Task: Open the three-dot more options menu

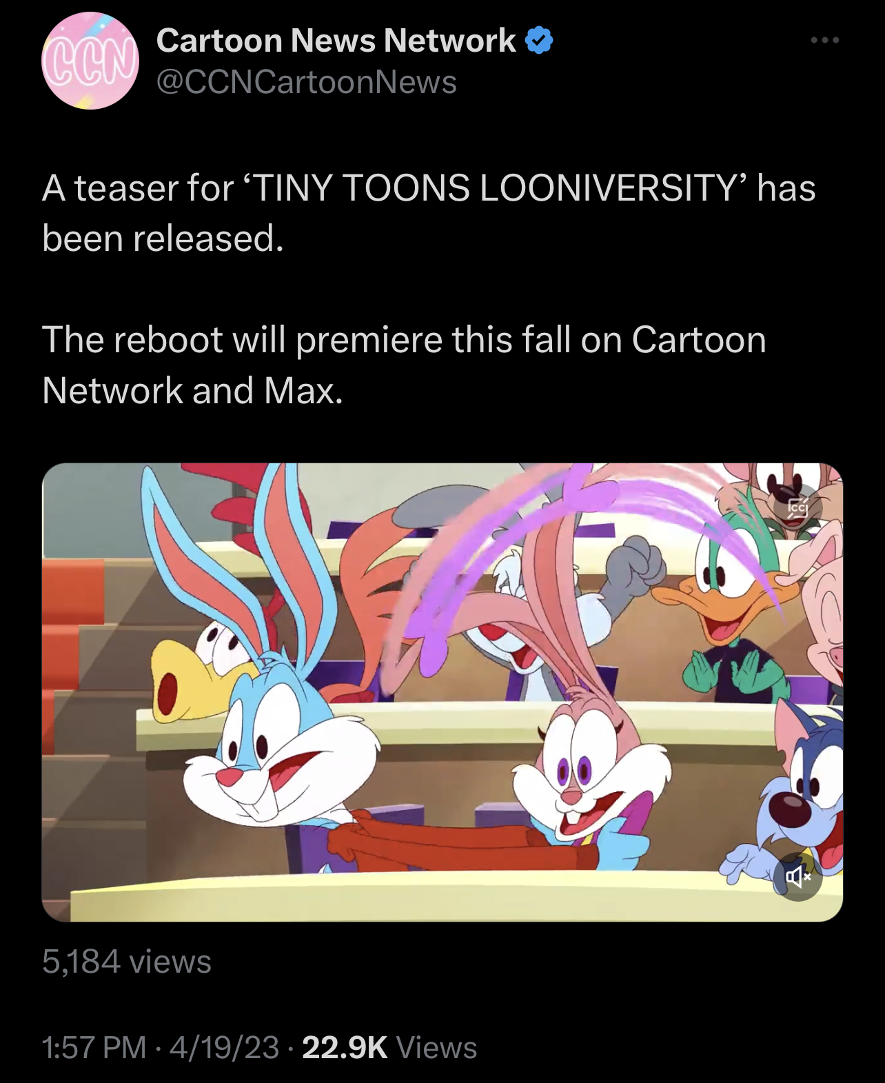Action: [x=824, y=41]
